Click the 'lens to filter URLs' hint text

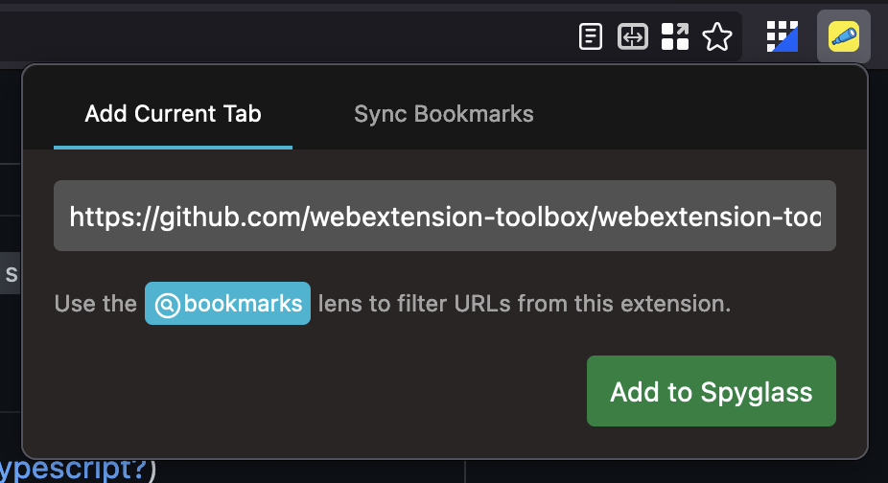pos(524,304)
